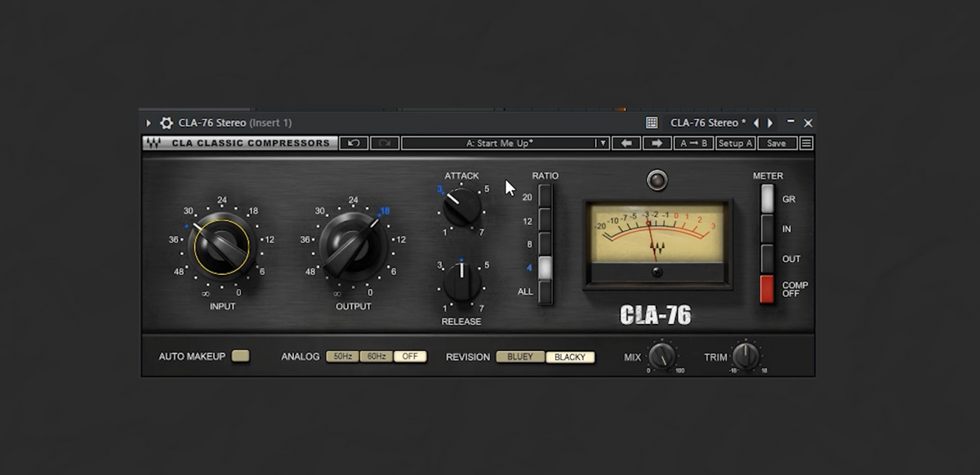This screenshot has width=980, height=475.
Task: Select next plugin preset in title bar
Action: (770, 123)
